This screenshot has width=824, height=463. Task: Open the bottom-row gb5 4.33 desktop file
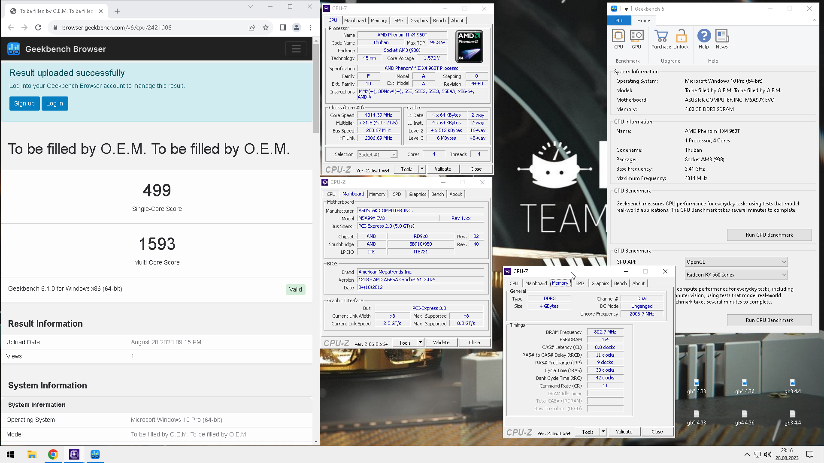(696, 418)
